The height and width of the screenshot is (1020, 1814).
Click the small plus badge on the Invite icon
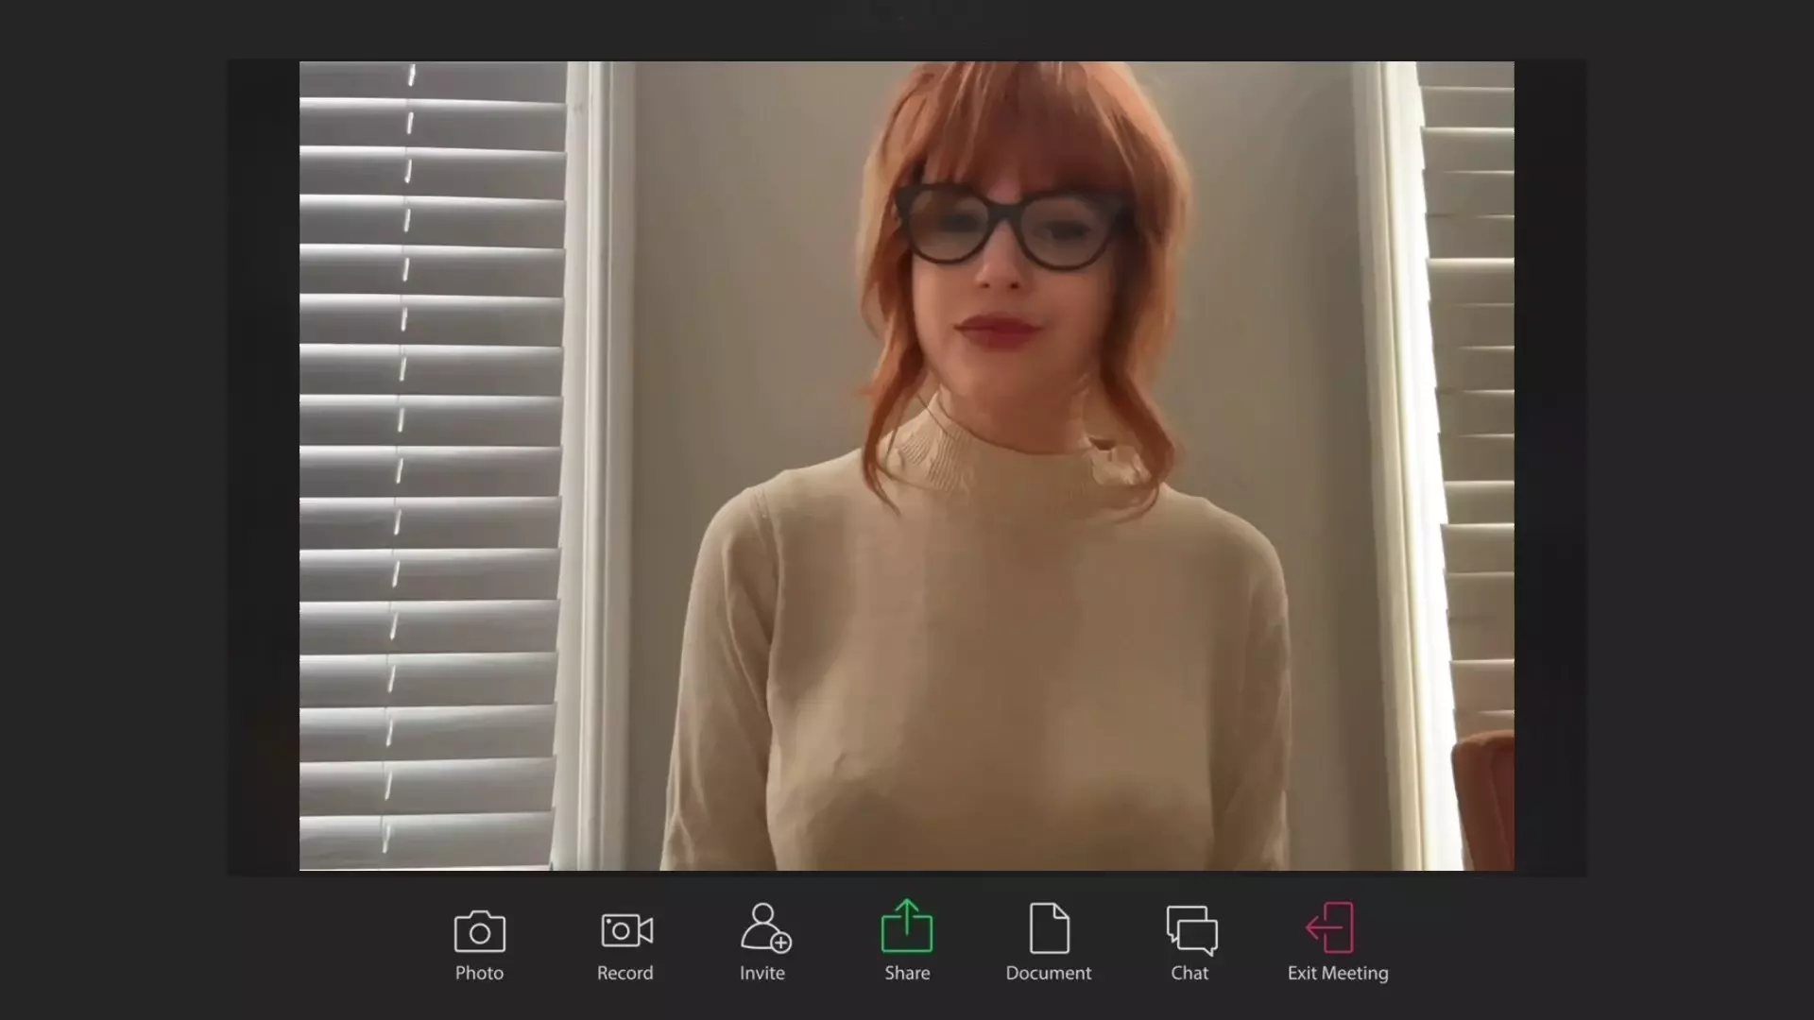pos(781,943)
